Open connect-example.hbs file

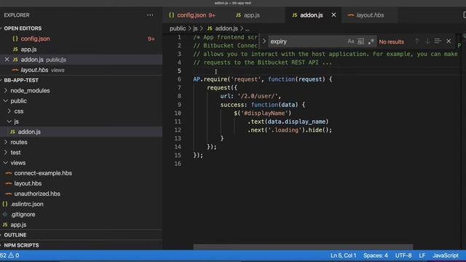click(x=81, y=173)
